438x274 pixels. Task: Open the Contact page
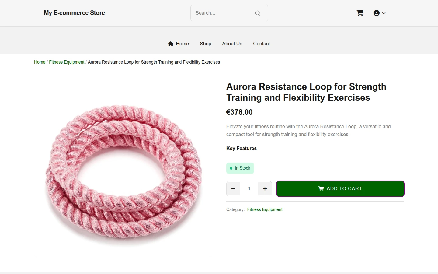[x=262, y=44]
